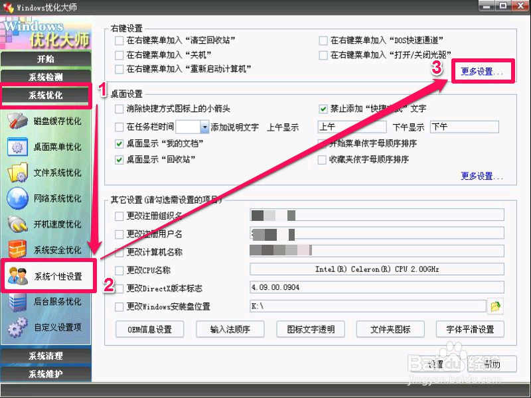Click the computer name input field

[x=376, y=251]
